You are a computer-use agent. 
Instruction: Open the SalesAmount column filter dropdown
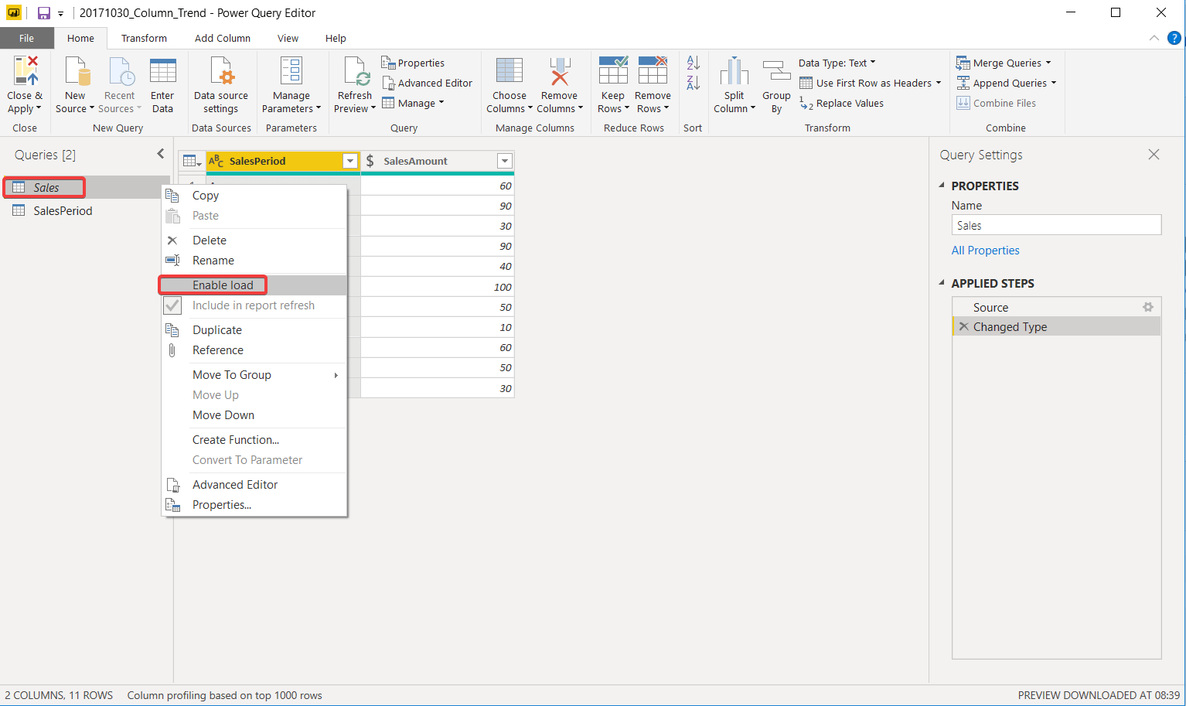pos(505,161)
